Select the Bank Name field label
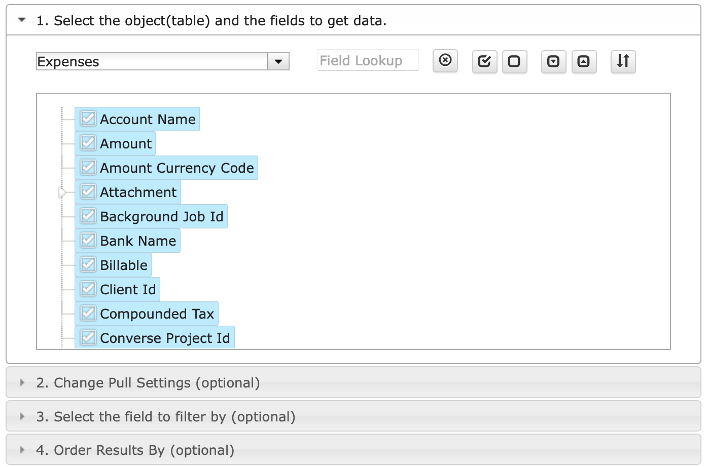The image size is (706, 467). click(x=138, y=241)
